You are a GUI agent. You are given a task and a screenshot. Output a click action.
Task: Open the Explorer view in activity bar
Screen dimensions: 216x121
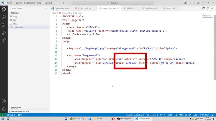pyautogui.click(x=4, y=9)
